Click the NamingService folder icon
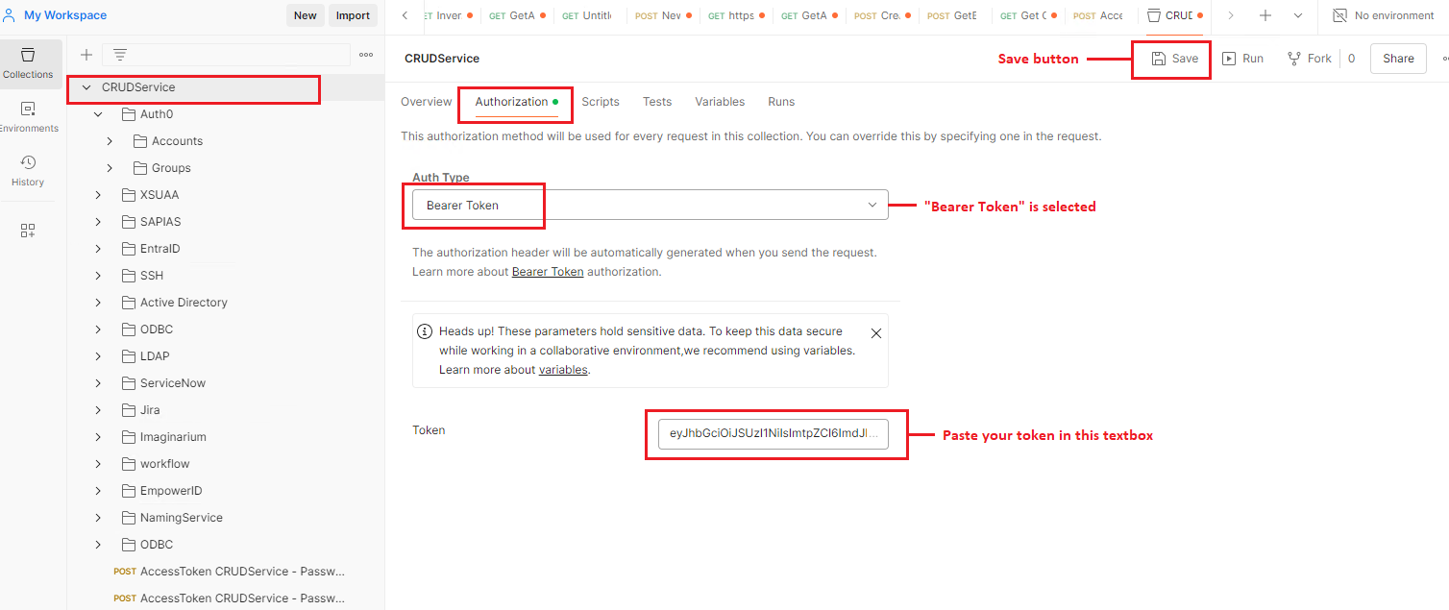 point(131,518)
